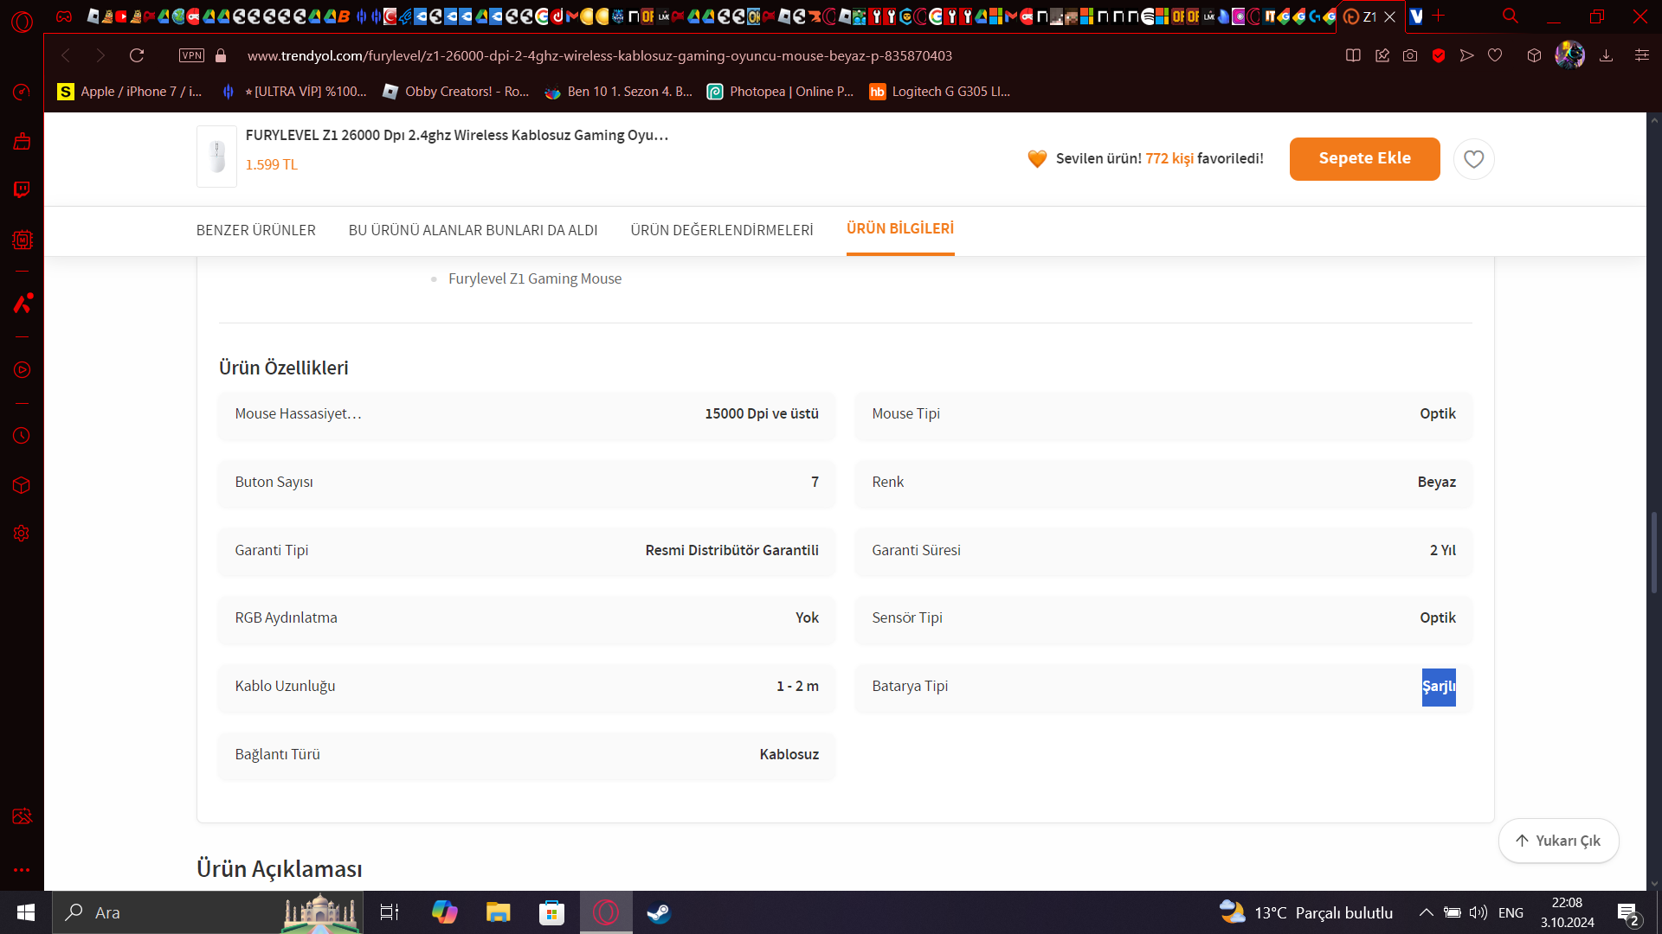Click the Sepete Ekle button
This screenshot has width=1662, height=934.
point(1364,159)
